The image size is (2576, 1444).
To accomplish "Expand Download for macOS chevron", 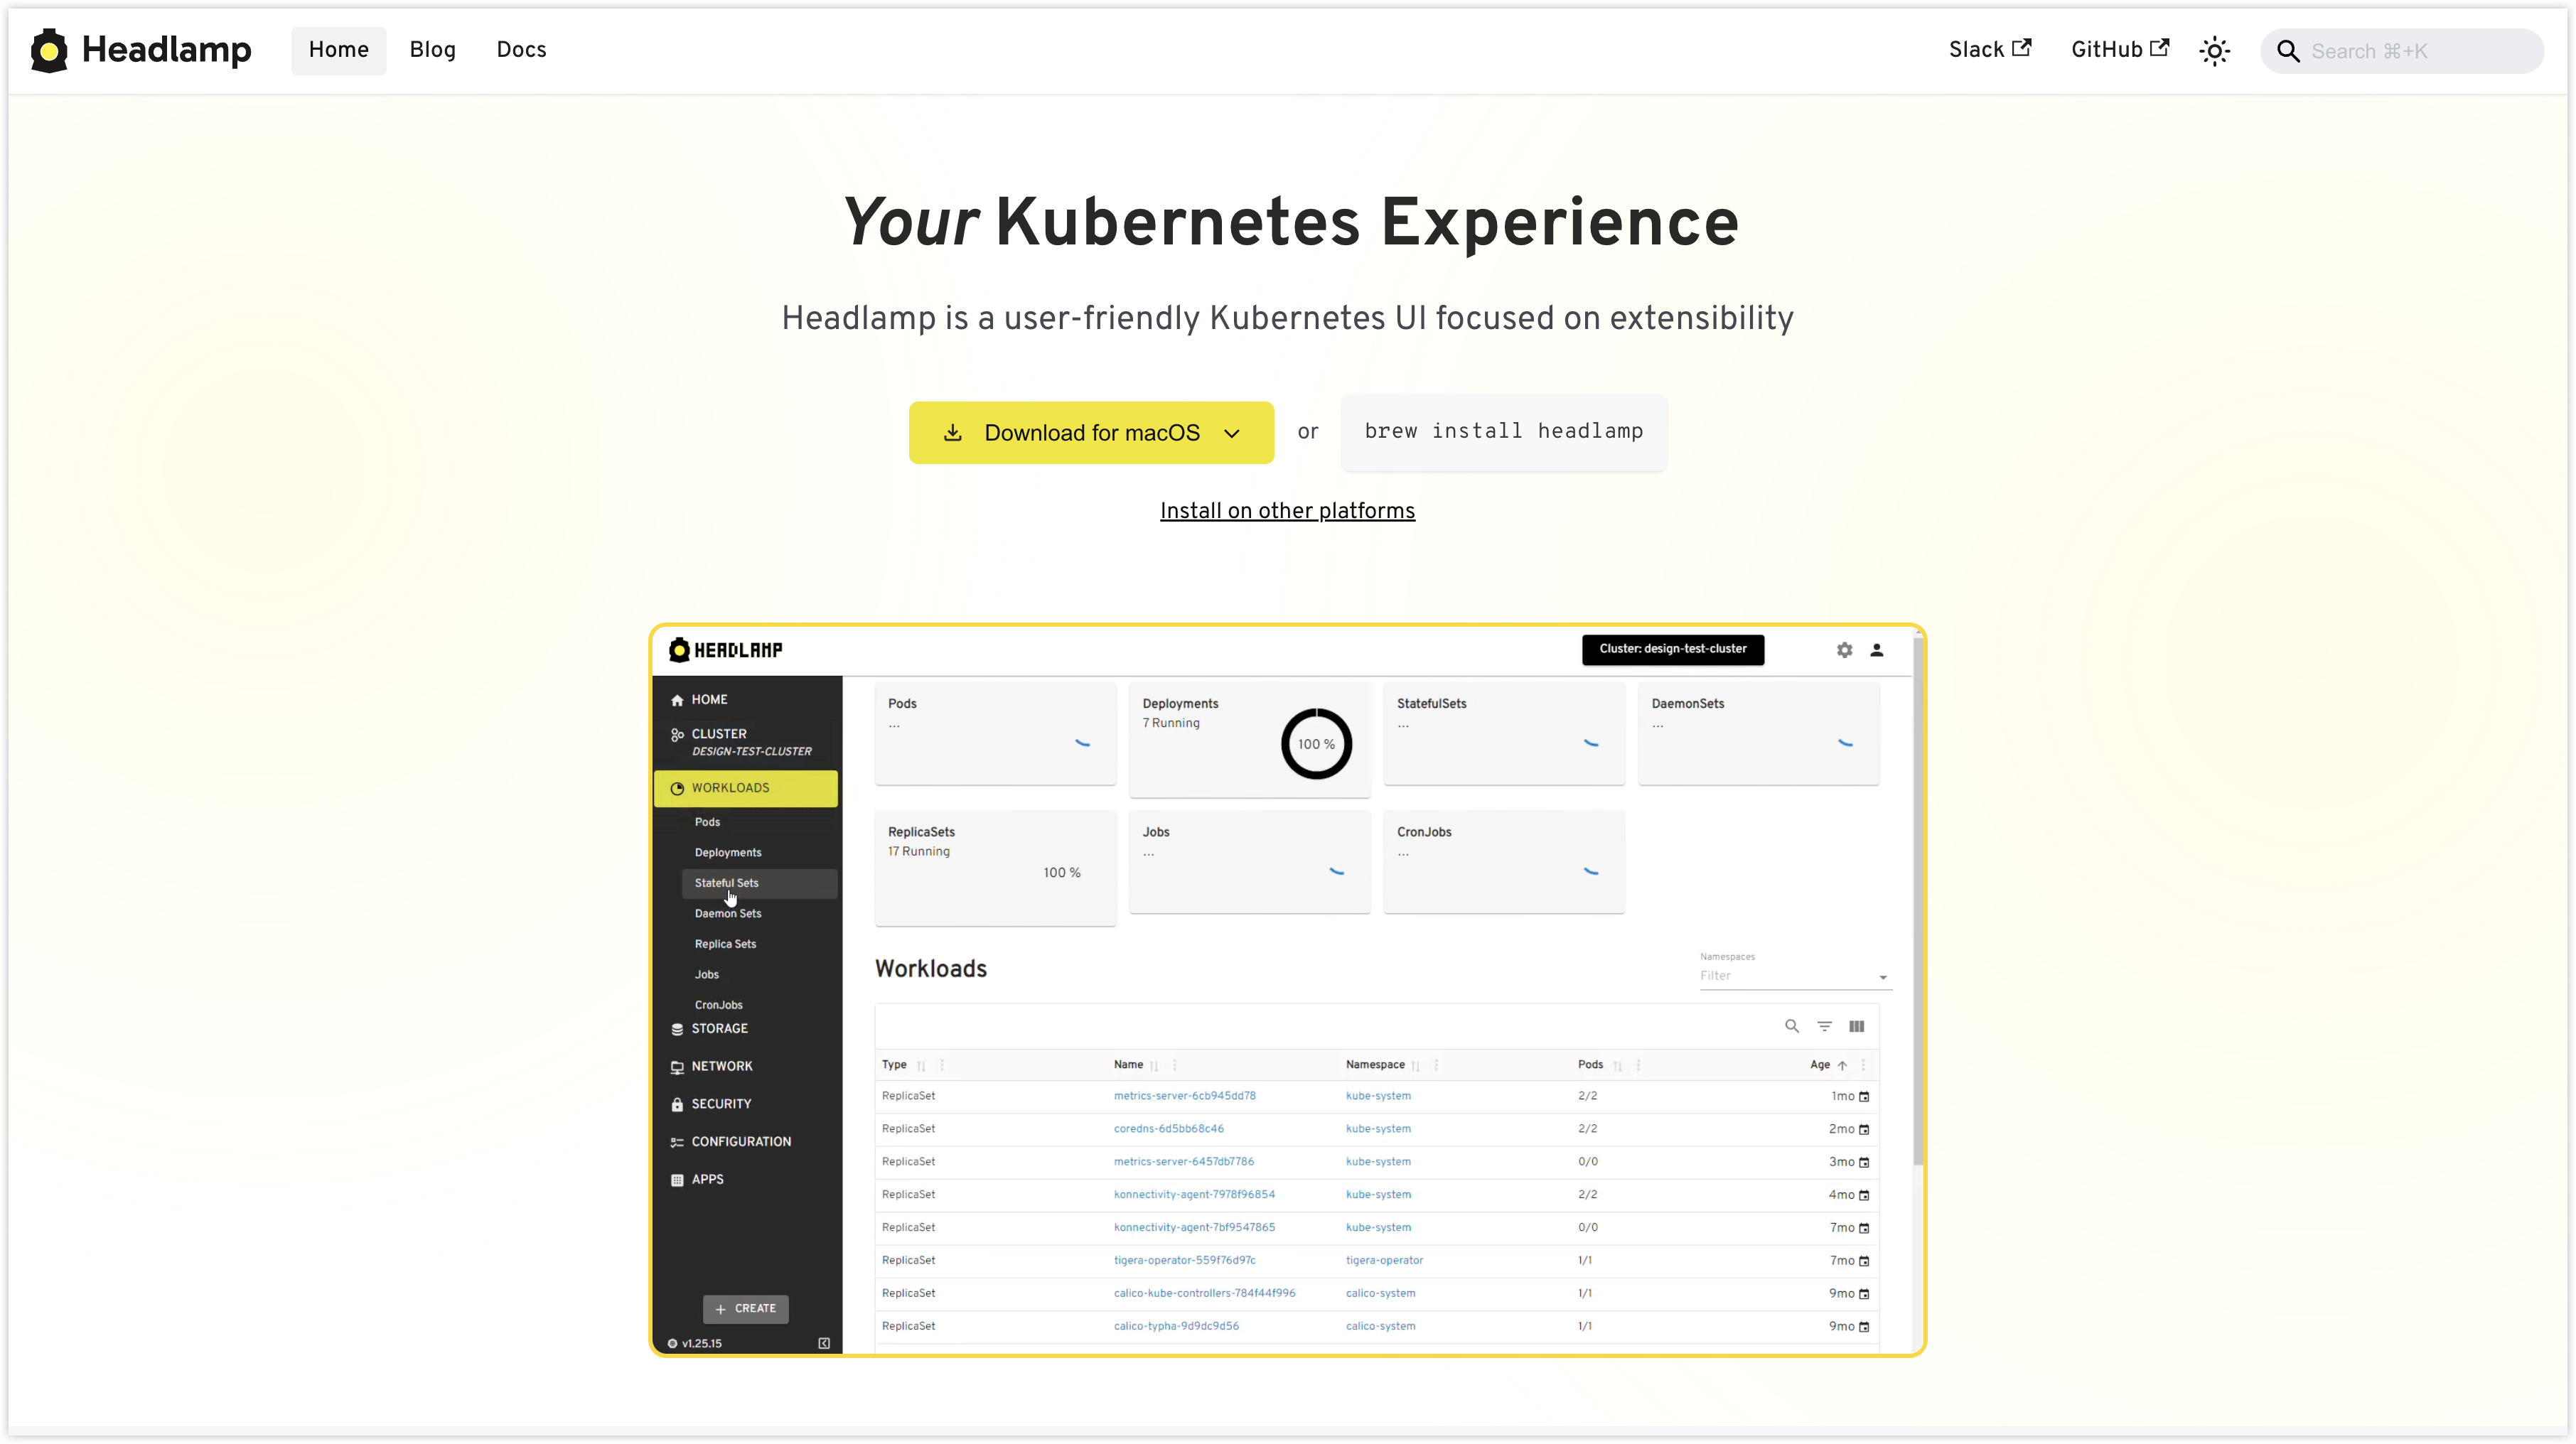I will click(1232, 434).
